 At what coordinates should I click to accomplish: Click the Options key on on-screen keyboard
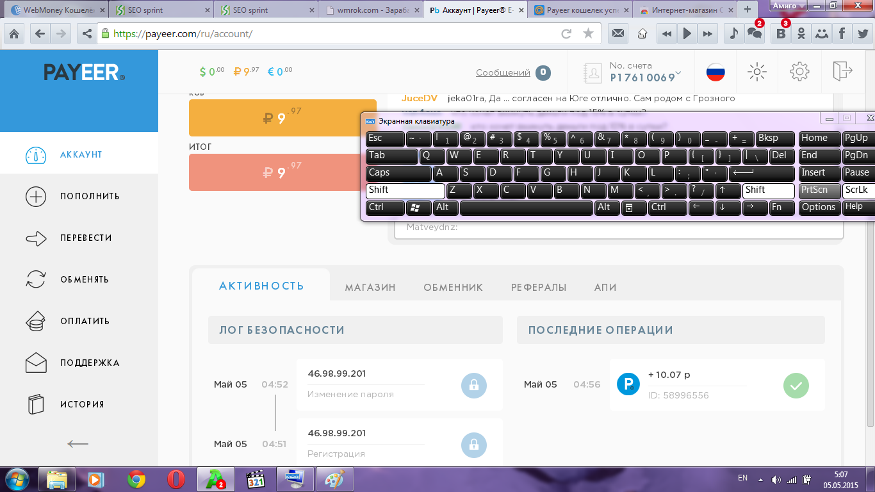coord(819,208)
